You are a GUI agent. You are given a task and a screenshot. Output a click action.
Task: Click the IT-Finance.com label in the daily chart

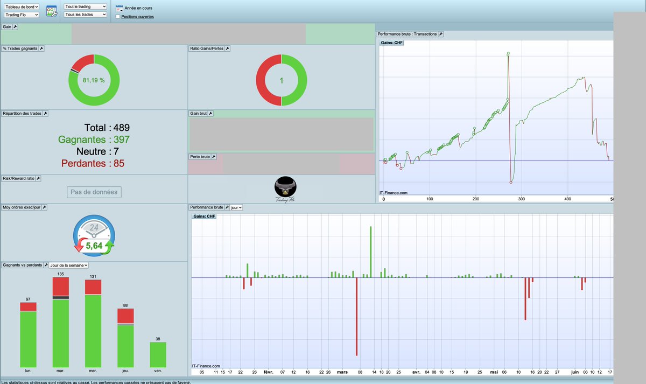[206, 366]
